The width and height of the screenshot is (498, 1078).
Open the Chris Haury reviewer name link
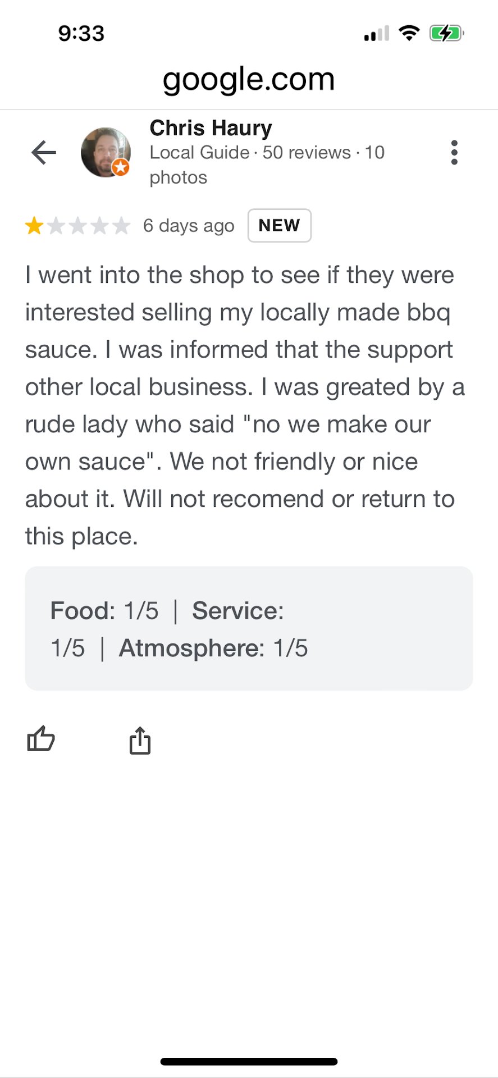pyautogui.click(x=211, y=128)
